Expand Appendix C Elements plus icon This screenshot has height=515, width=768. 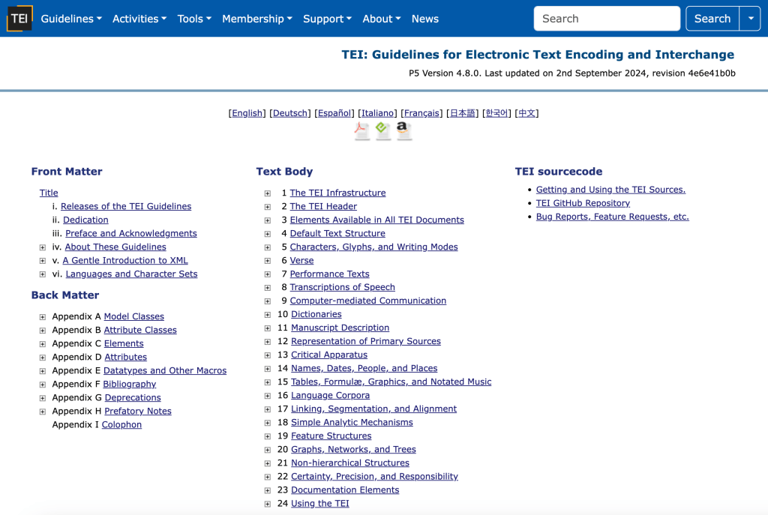[x=43, y=344]
